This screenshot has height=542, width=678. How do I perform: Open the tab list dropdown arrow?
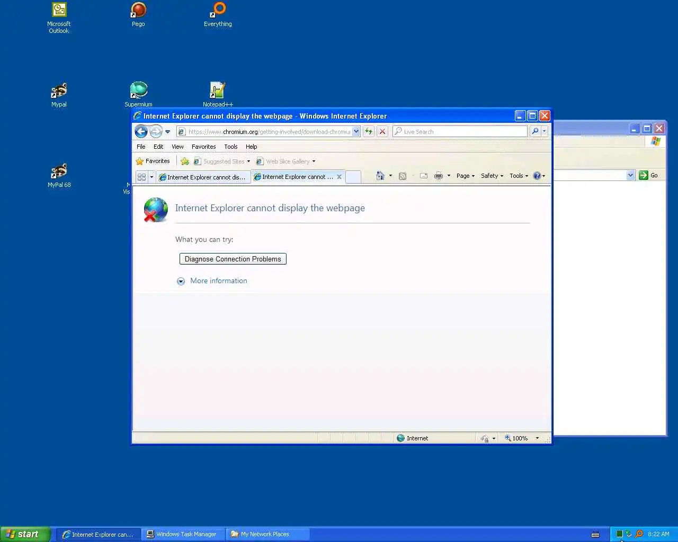coord(151,177)
